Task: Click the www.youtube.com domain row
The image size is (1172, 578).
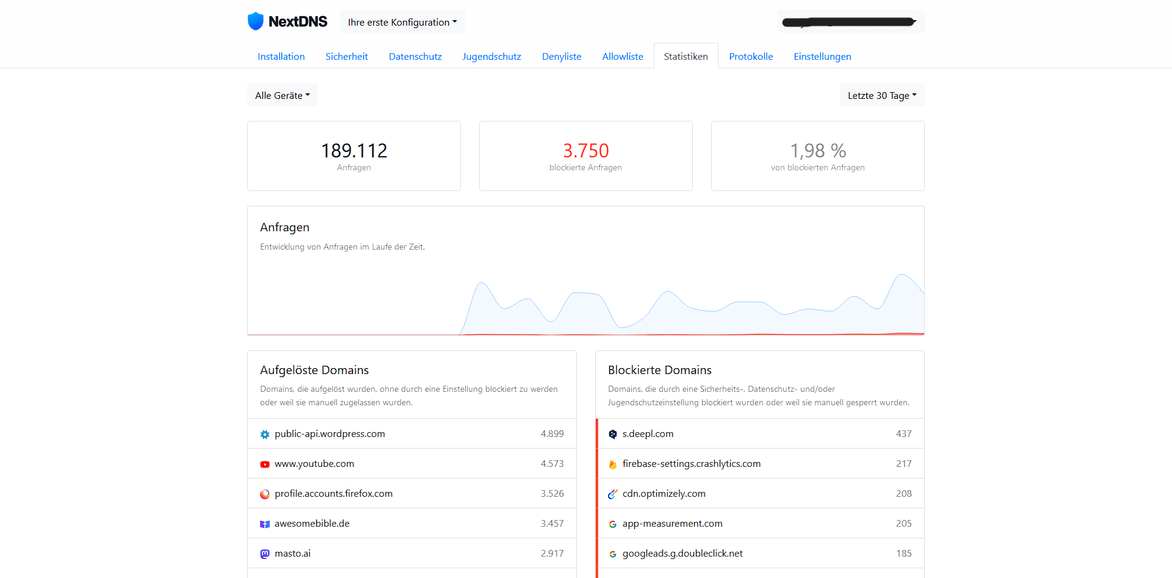Action: pos(412,464)
